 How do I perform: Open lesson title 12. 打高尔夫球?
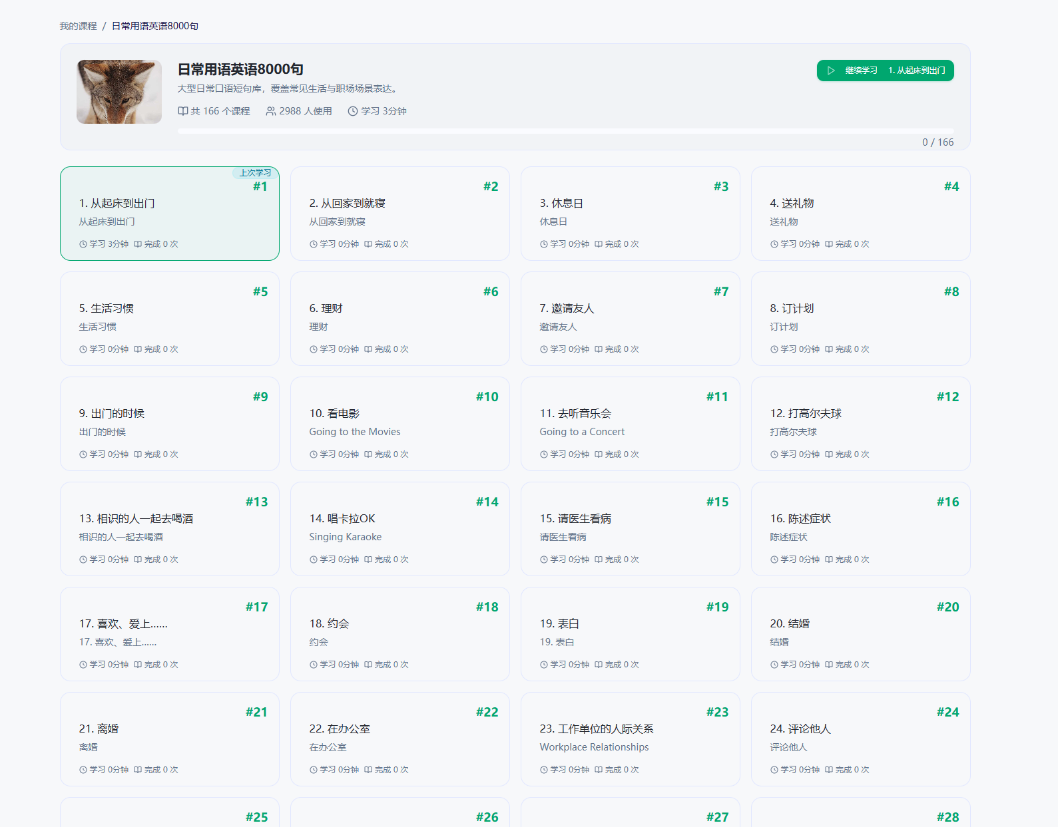point(806,414)
